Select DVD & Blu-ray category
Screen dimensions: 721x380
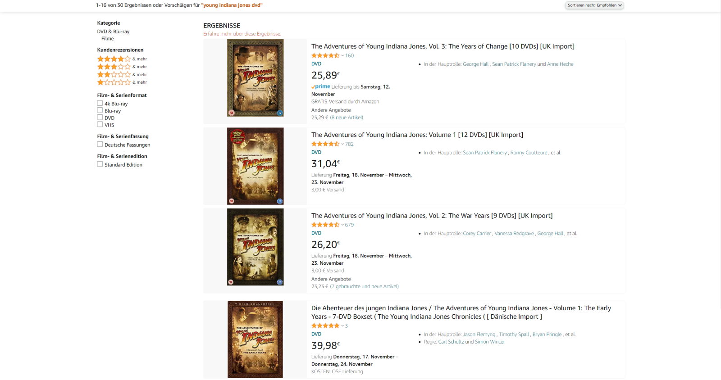[113, 32]
